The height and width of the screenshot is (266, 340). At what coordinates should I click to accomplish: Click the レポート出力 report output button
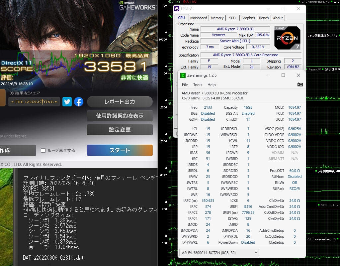click(120, 102)
